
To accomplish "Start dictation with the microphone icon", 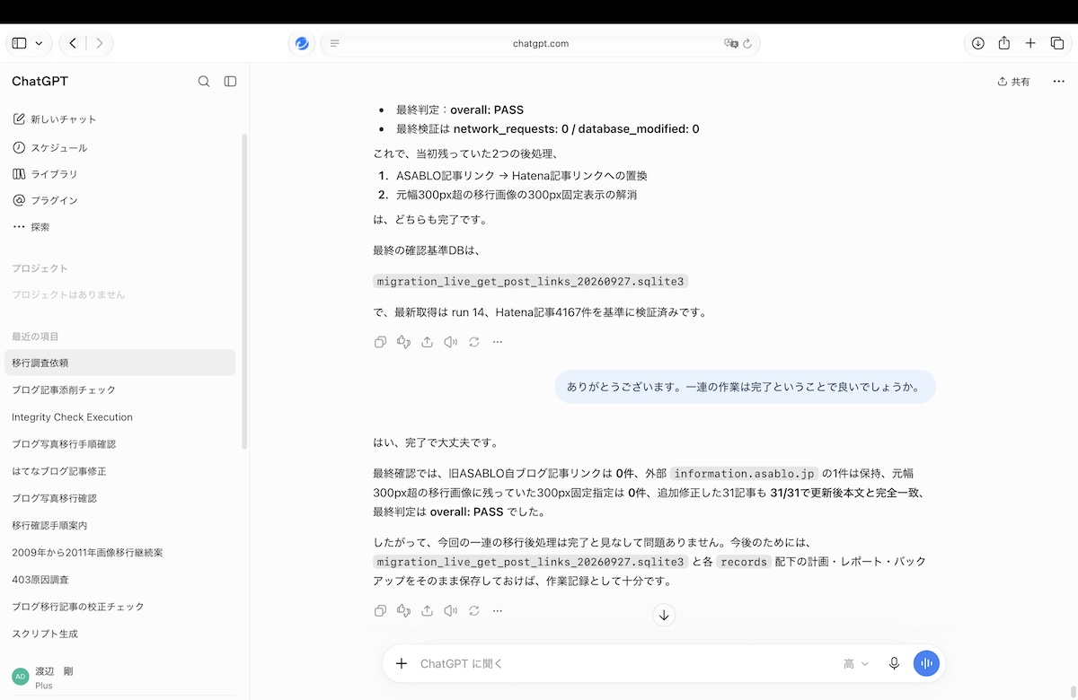I will pos(894,664).
